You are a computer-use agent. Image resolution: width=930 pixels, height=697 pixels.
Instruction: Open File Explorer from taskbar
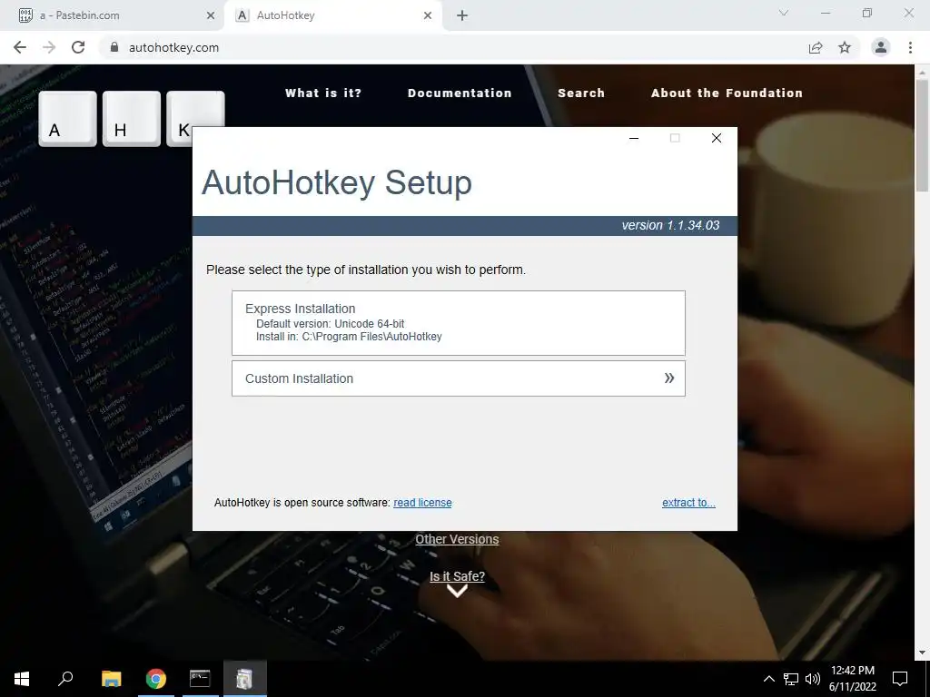coord(111,679)
